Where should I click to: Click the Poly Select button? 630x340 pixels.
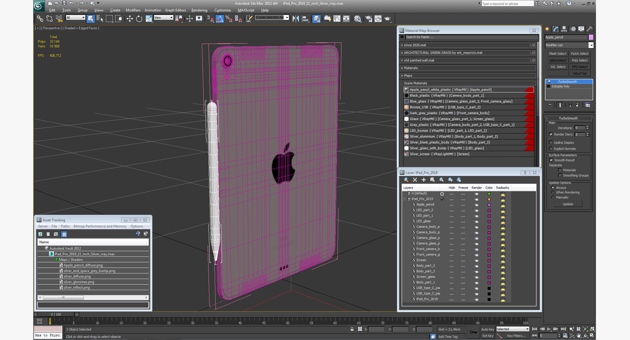point(580,60)
